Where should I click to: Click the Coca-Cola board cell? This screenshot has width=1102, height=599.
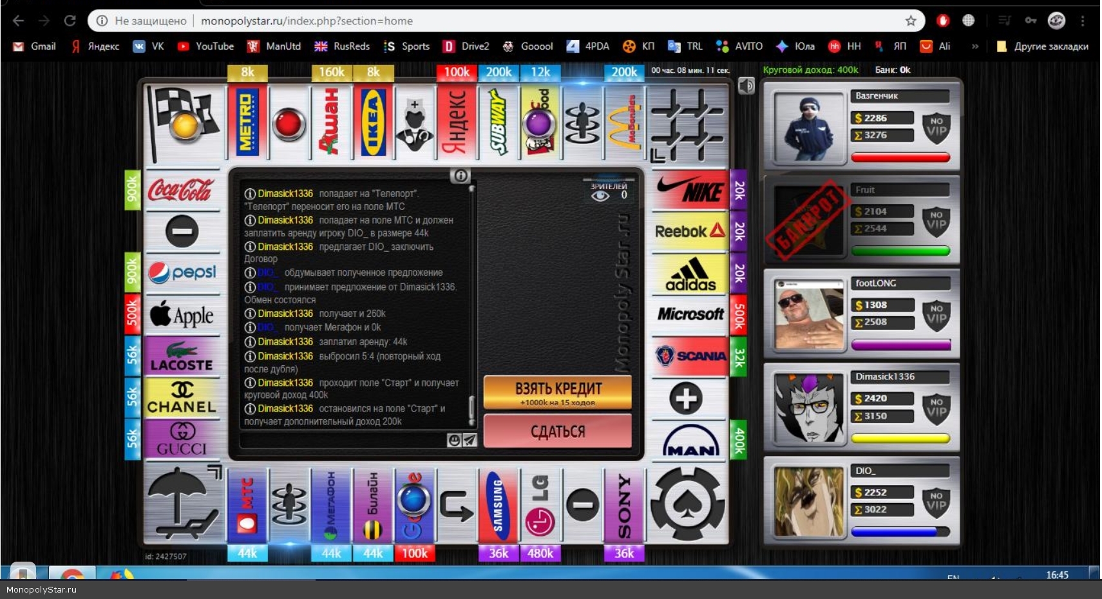[182, 189]
